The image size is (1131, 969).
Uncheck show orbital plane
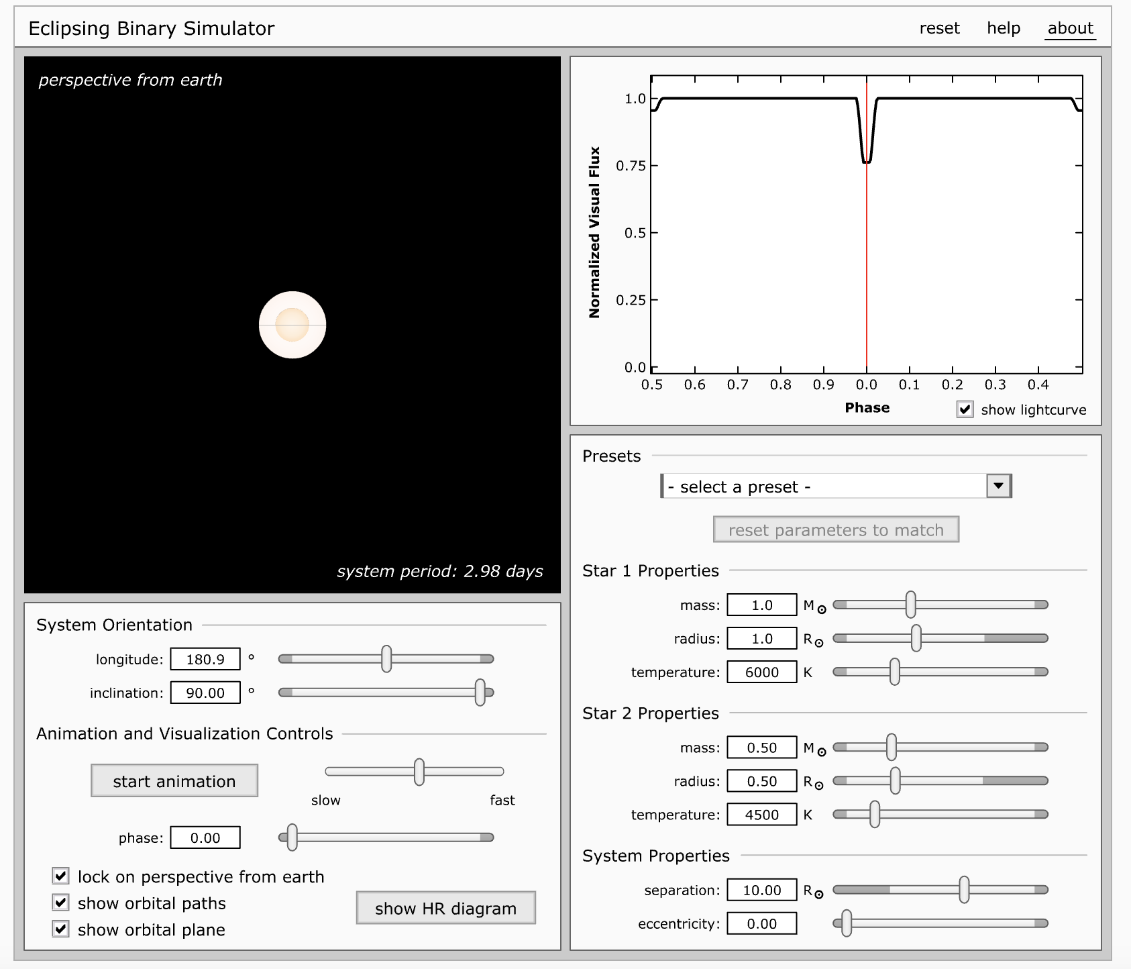coord(61,929)
